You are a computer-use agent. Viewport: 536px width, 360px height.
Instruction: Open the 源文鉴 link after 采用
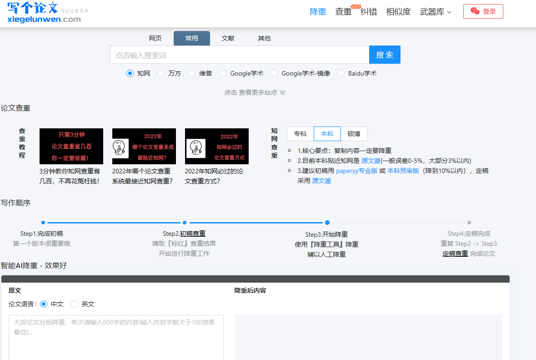coord(321,180)
